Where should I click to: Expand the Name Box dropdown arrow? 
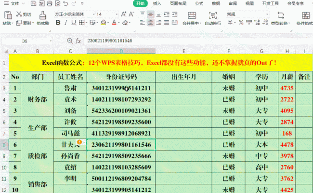(51, 41)
